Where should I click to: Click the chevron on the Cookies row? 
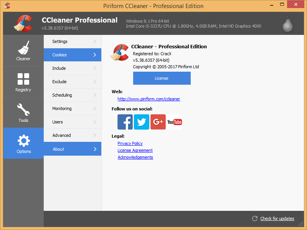coord(95,55)
